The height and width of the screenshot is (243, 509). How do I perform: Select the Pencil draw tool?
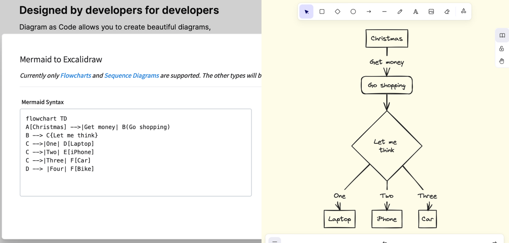click(x=400, y=12)
